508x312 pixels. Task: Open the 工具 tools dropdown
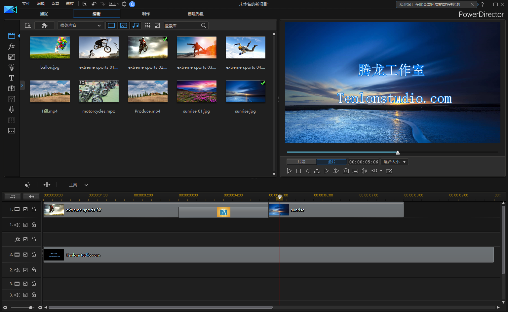pyautogui.click(x=78, y=185)
